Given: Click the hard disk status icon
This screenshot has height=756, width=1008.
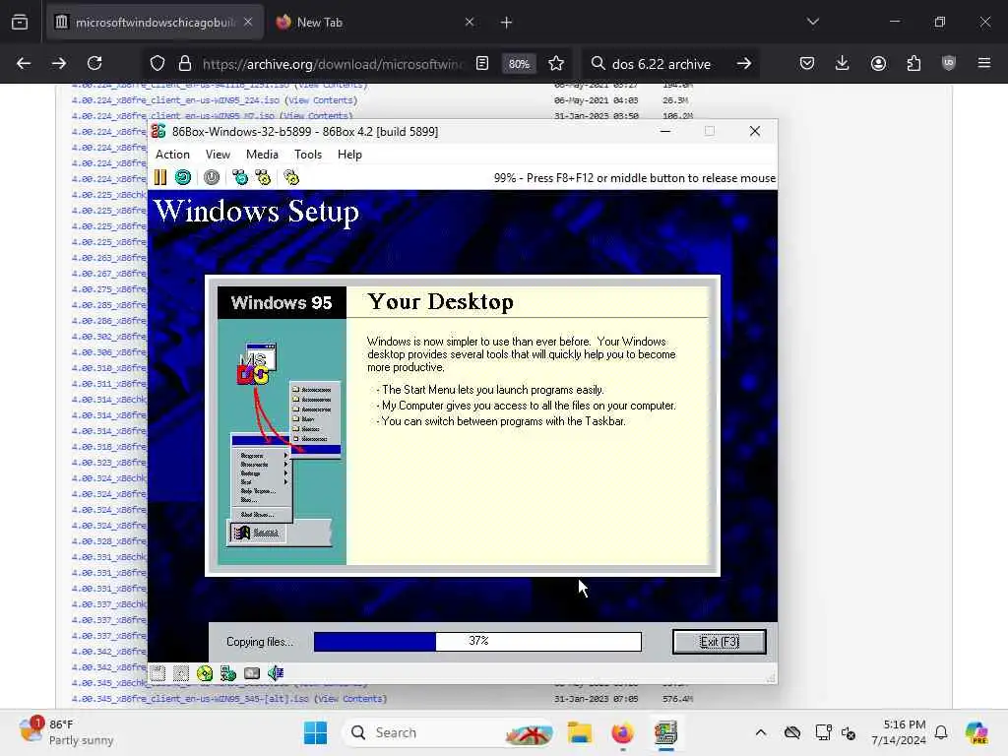Looking at the screenshot, I should (252, 673).
